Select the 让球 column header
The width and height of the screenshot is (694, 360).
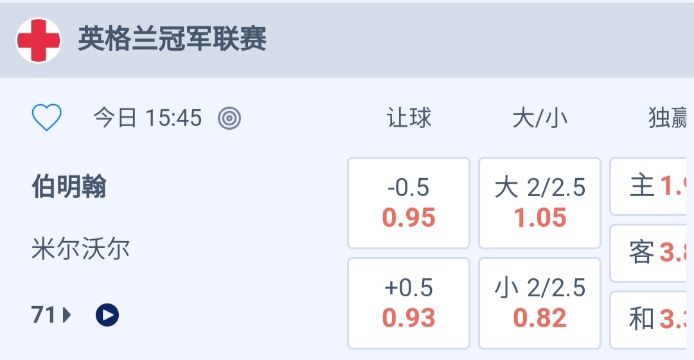click(x=409, y=118)
